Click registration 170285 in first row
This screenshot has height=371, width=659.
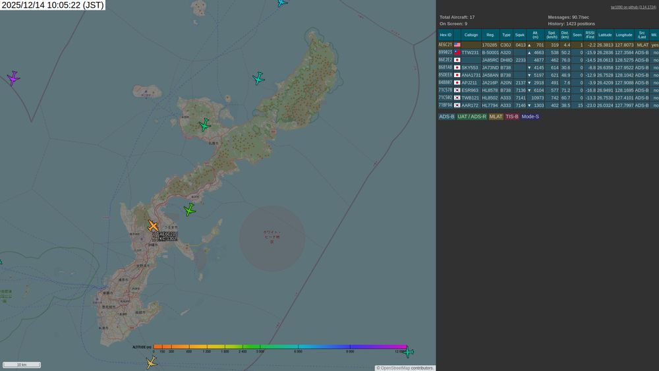click(x=490, y=45)
